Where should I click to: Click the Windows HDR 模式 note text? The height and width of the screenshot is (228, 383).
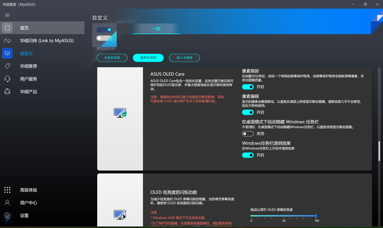tap(178, 218)
